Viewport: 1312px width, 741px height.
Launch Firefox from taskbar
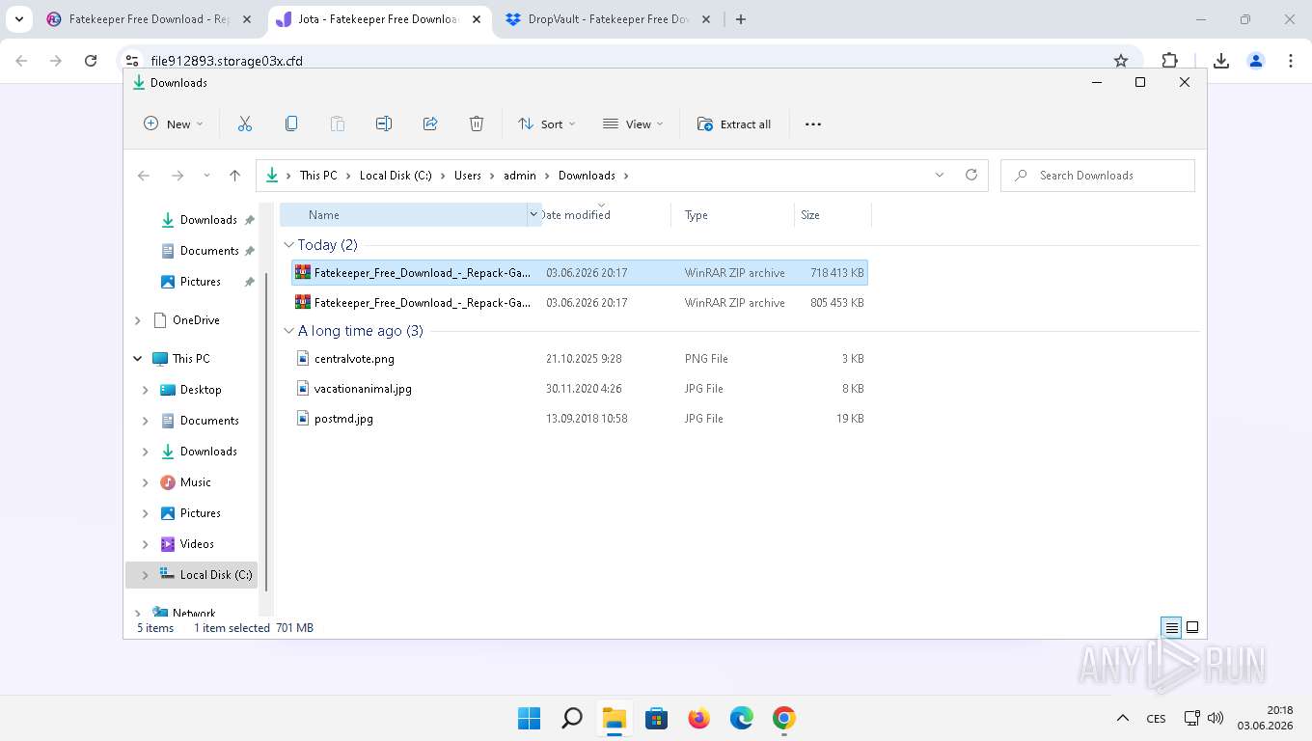pyautogui.click(x=699, y=718)
